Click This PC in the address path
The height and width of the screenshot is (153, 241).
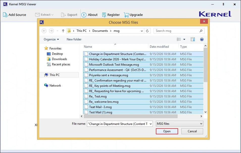(81, 31)
